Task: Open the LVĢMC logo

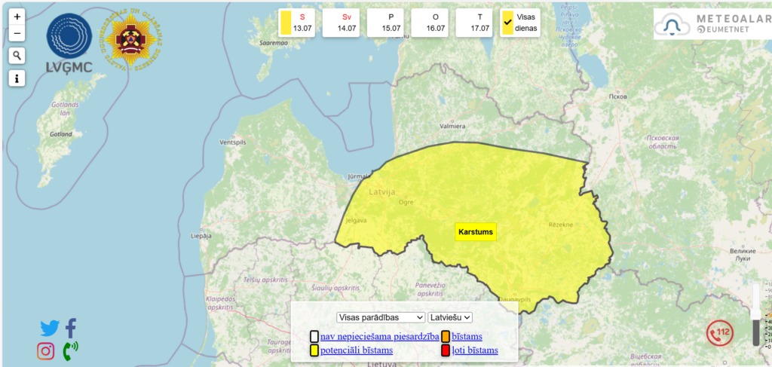Action: pos(69,44)
